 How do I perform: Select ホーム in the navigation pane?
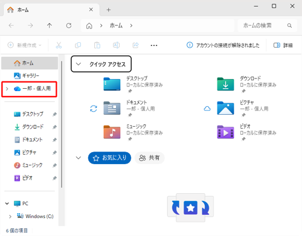point(30,63)
